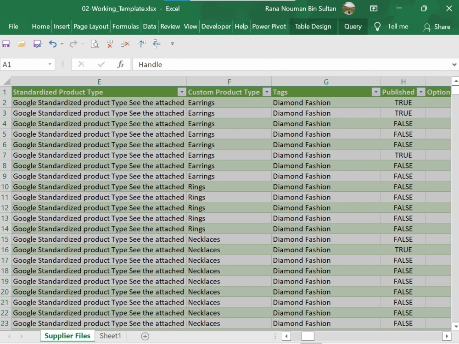Open the Table Design ribbon tab

[313, 27]
